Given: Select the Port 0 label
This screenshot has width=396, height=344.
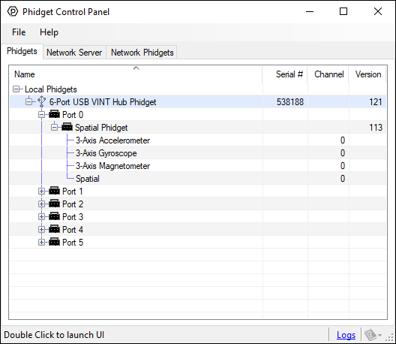Looking at the screenshot, I should [x=73, y=115].
